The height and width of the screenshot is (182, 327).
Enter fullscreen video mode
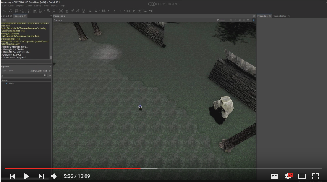pyautogui.click(x=316, y=176)
